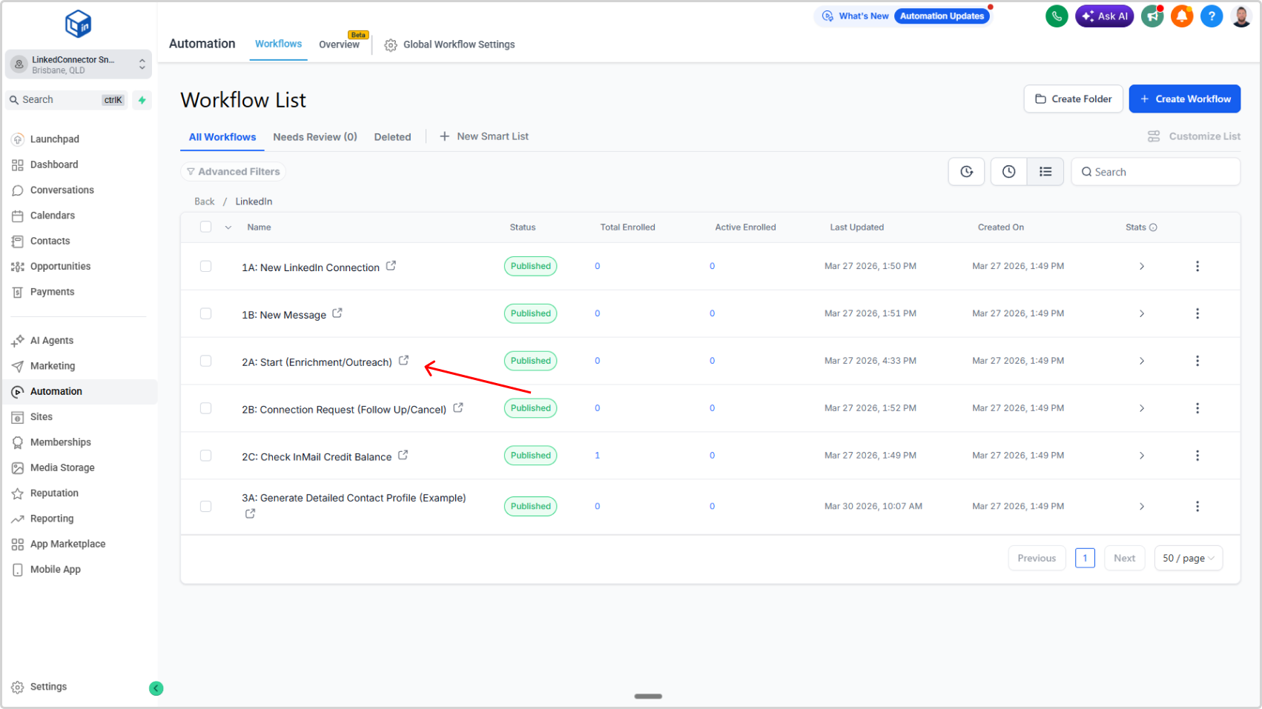Switch to the Needs Review tab
The image size is (1262, 709).
(x=314, y=137)
